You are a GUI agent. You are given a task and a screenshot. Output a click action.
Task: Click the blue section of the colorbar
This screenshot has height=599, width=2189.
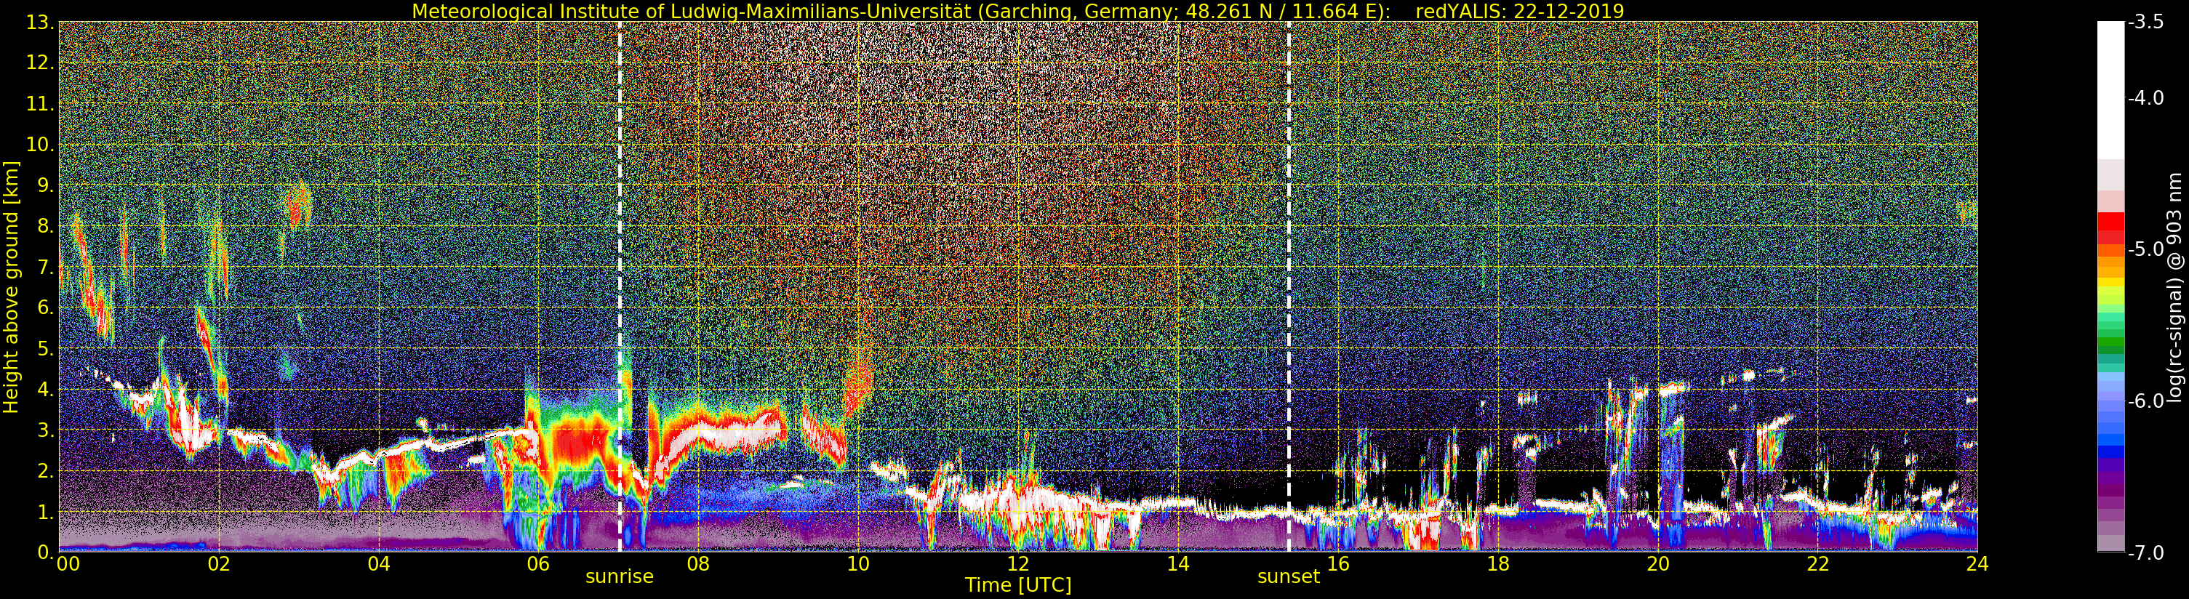click(x=2110, y=417)
